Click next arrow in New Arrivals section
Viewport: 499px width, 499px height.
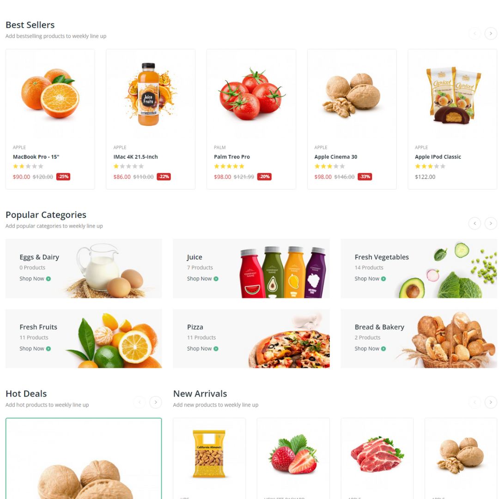[x=490, y=402]
